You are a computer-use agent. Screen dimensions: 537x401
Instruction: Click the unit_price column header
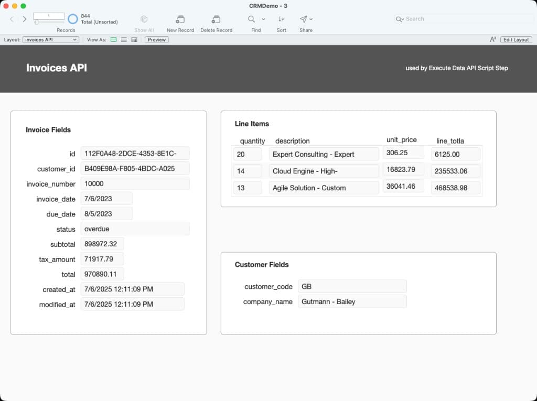[x=401, y=140]
